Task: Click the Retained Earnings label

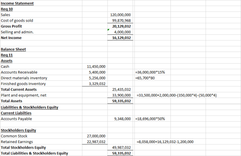Action: [x=17, y=142]
